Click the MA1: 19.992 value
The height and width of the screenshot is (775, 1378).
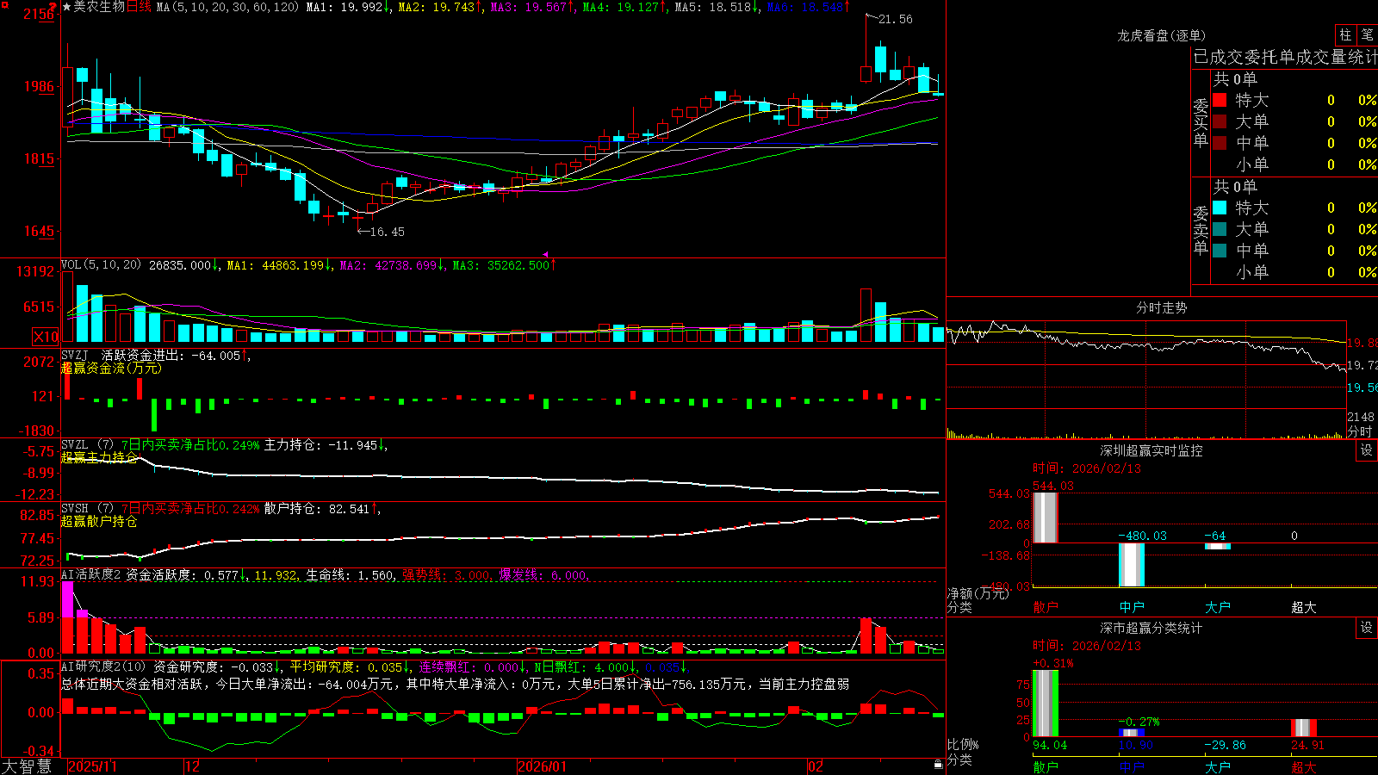pyautogui.click(x=344, y=7)
